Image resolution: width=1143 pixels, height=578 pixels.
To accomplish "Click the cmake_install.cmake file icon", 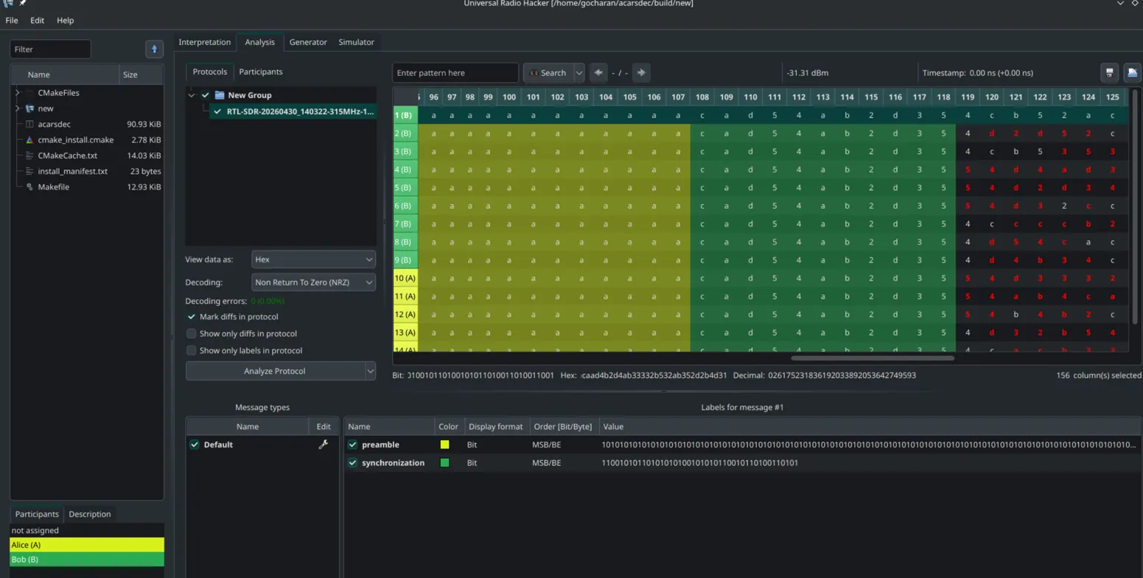I will tap(29, 140).
